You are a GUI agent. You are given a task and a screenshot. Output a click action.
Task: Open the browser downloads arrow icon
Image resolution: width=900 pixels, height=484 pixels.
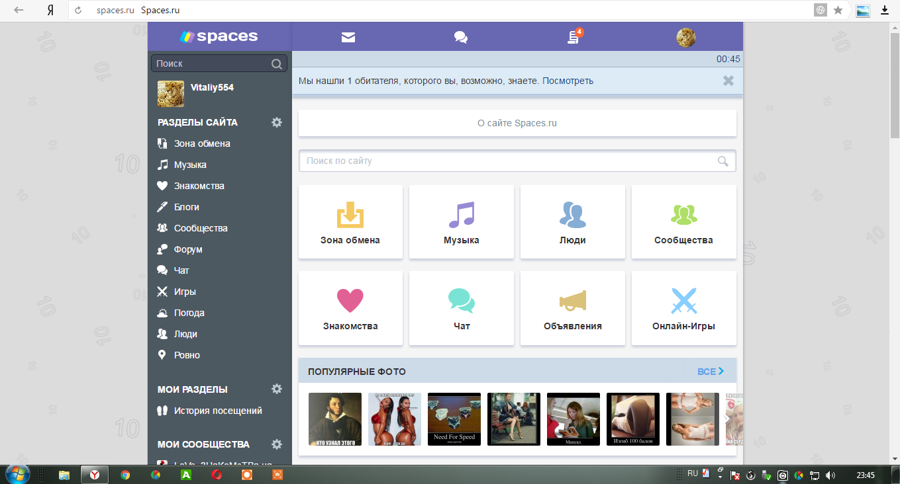coord(884,11)
